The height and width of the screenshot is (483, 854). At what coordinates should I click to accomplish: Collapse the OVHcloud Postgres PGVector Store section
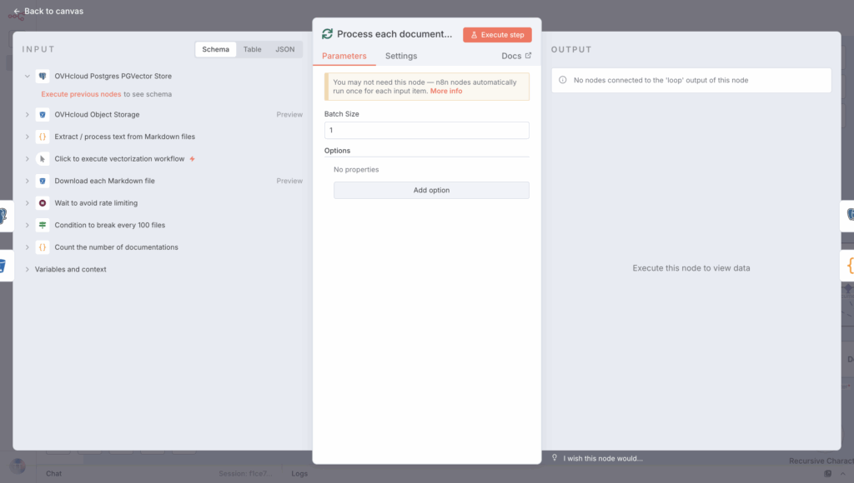(28, 76)
